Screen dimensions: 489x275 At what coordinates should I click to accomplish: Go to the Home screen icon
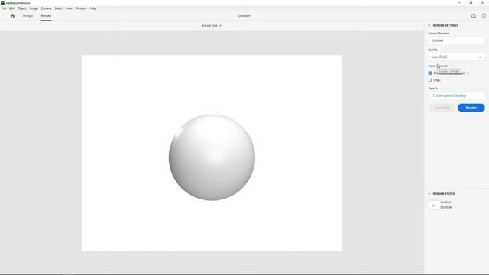coord(12,15)
